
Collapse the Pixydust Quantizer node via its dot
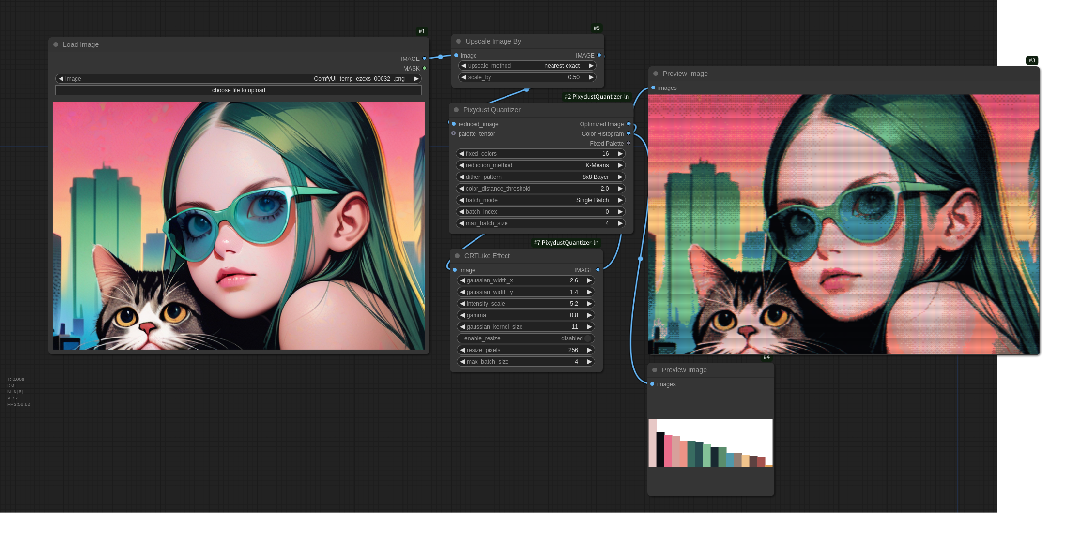click(x=456, y=110)
